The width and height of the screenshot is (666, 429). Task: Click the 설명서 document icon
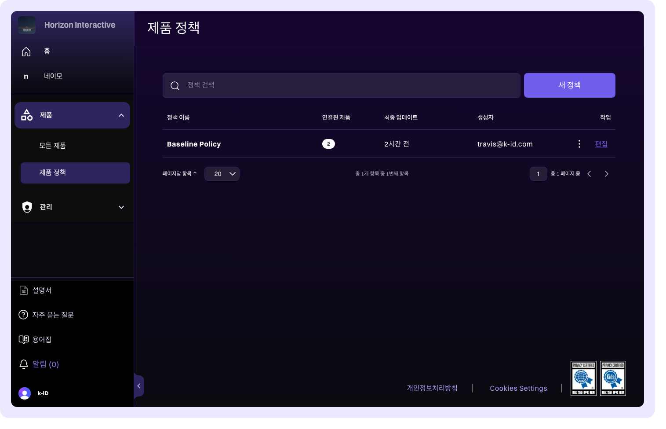(x=24, y=290)
